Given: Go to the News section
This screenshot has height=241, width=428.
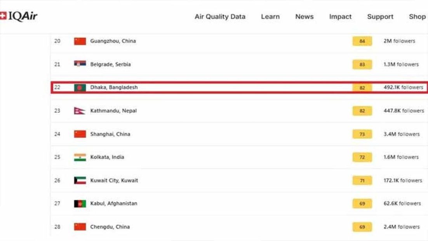Looking at the screenshot, I should 304,17.
